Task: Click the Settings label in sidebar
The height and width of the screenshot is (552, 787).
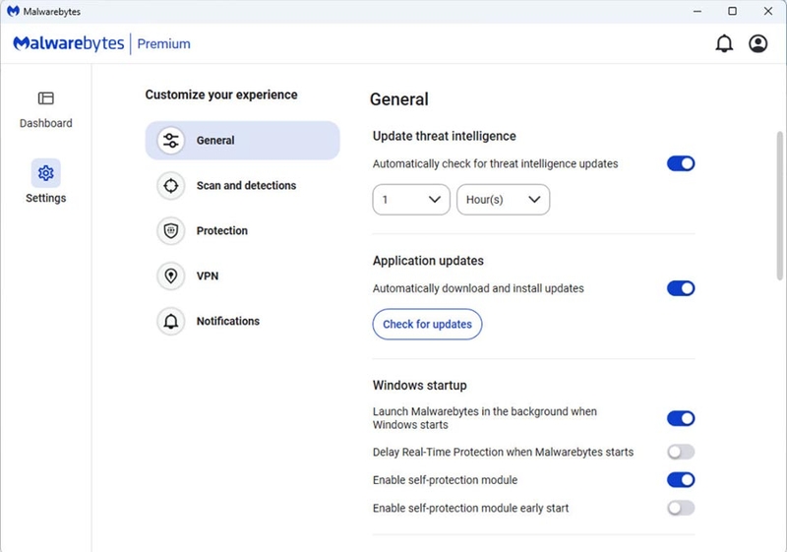Action: (x=45, y=198)
